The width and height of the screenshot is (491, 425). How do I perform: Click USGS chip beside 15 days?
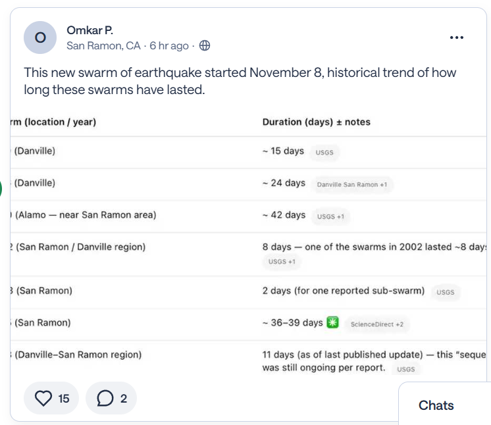pyautogui.click(x=324, y=153)
